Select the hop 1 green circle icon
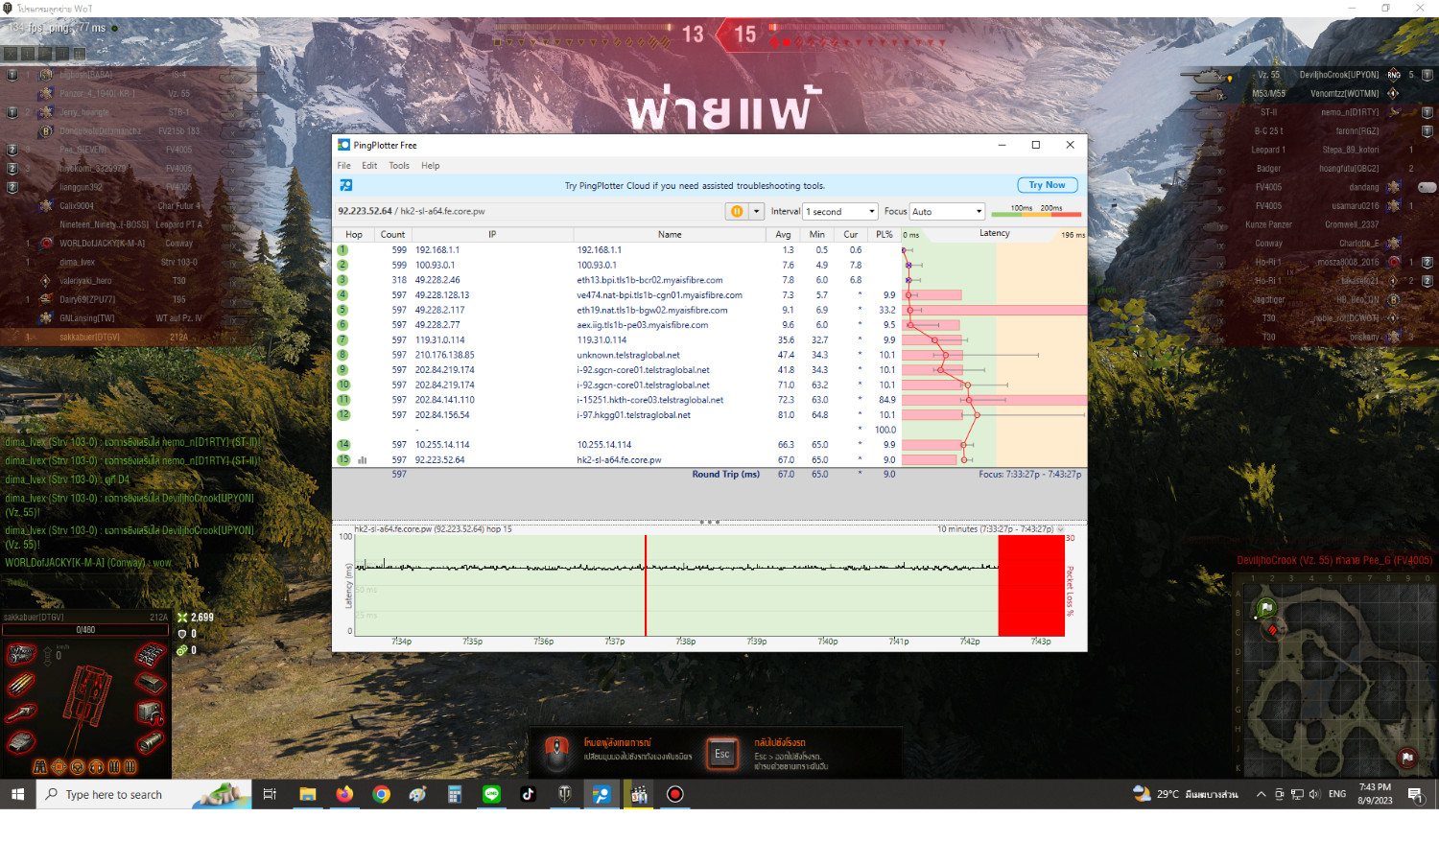 [x=342, y=250]
